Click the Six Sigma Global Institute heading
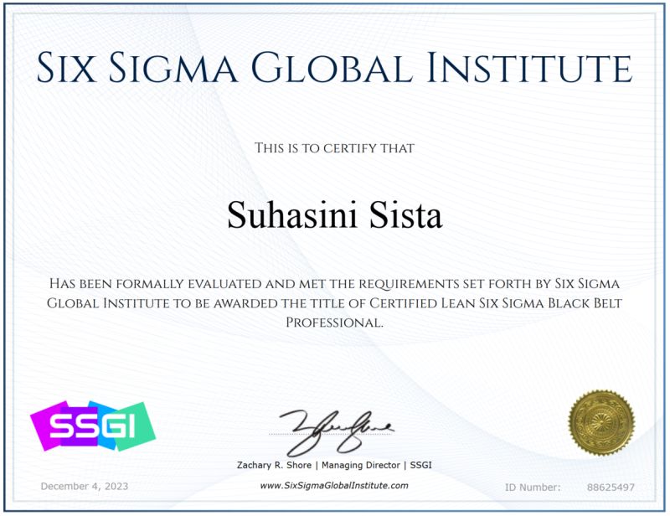 [334, 68]
